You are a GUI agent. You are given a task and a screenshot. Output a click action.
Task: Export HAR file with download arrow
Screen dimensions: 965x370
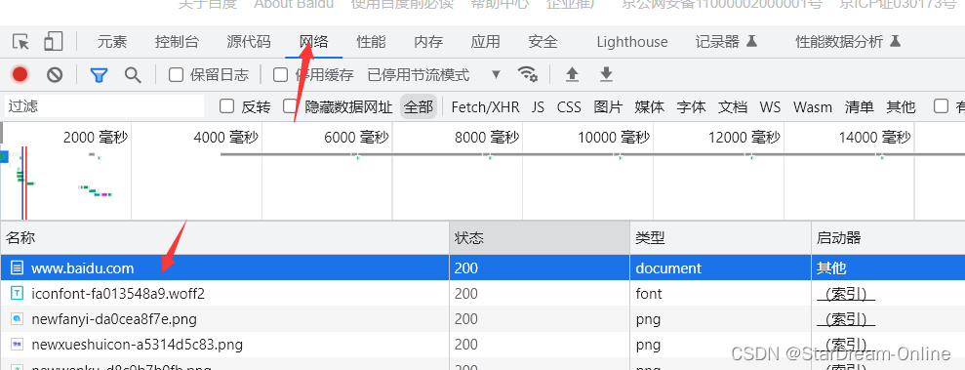(606, 75)
